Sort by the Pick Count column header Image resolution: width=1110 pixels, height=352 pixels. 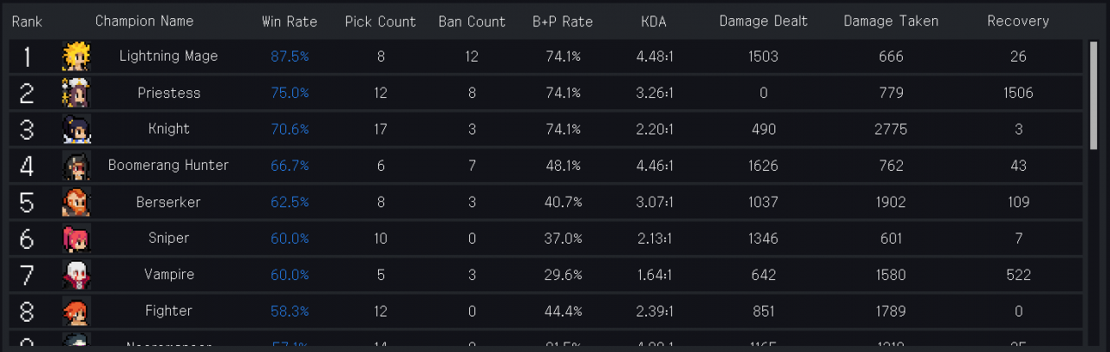[x=380, y=22]
